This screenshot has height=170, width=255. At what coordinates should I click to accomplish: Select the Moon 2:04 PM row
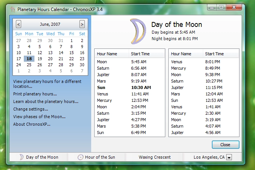click(130, 107)
